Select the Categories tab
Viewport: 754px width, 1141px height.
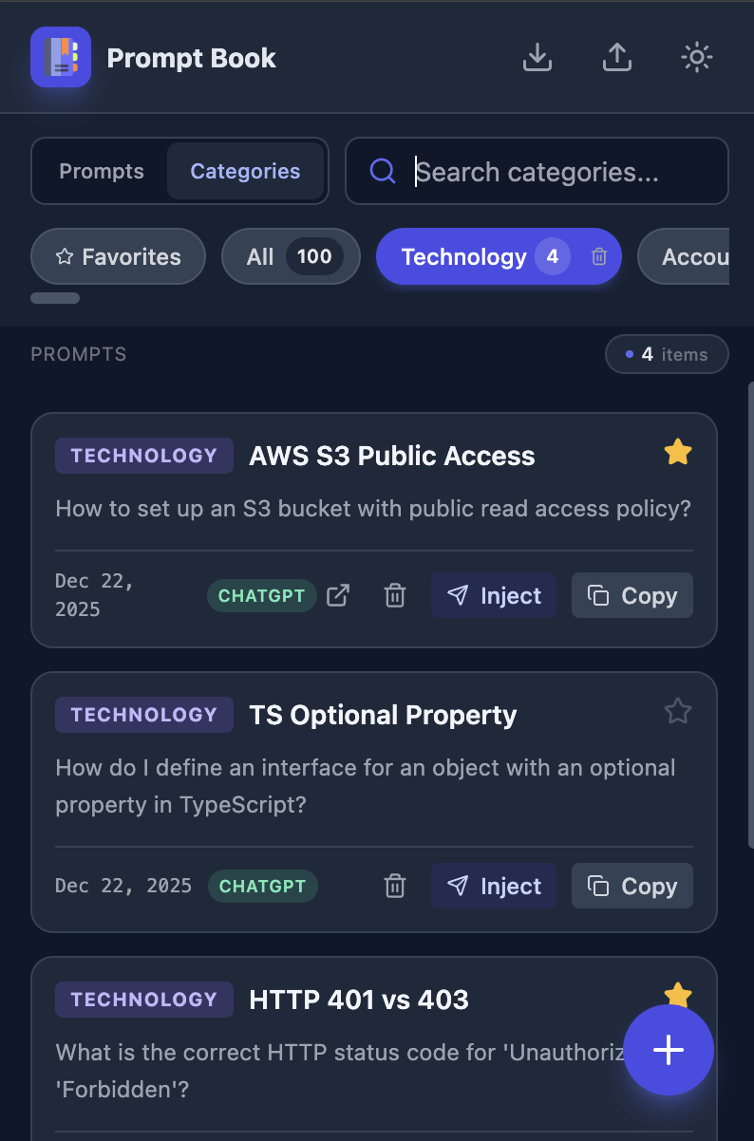(x=245, y=171)
